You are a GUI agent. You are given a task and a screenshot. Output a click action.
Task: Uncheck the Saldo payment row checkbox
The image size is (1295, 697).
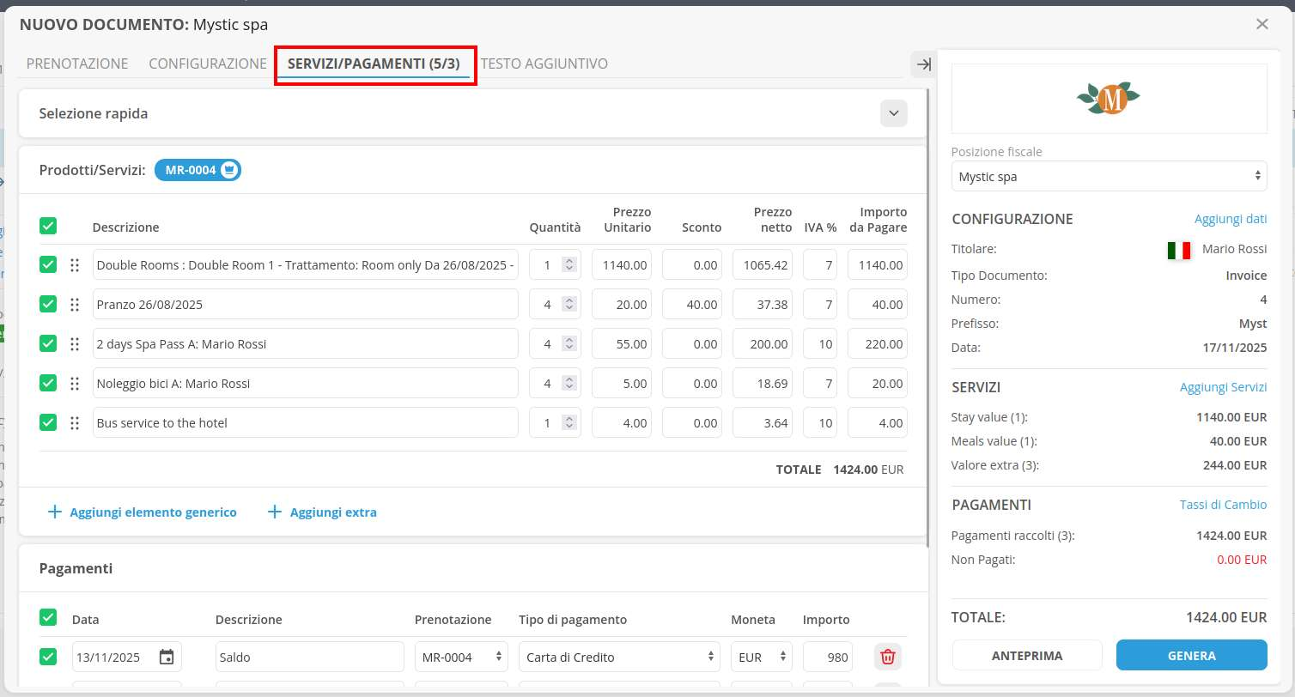tap(48, 658)
